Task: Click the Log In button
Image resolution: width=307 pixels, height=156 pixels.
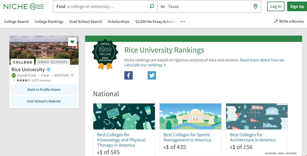Action: pyautogui.click(x=276, y=6)
